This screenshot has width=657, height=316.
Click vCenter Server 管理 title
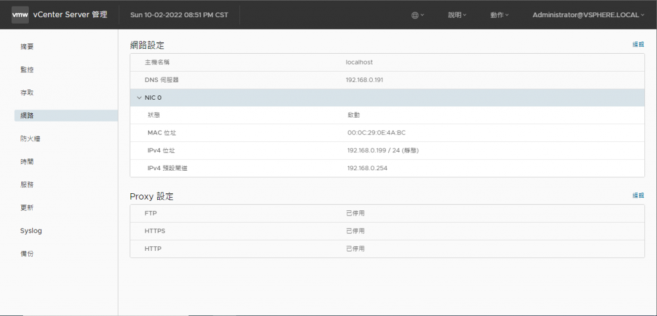(x=70, y=15)
